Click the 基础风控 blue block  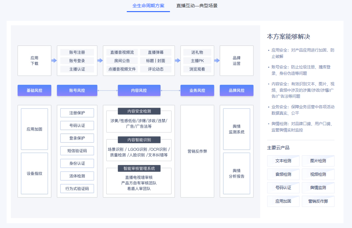coord(34,90)
